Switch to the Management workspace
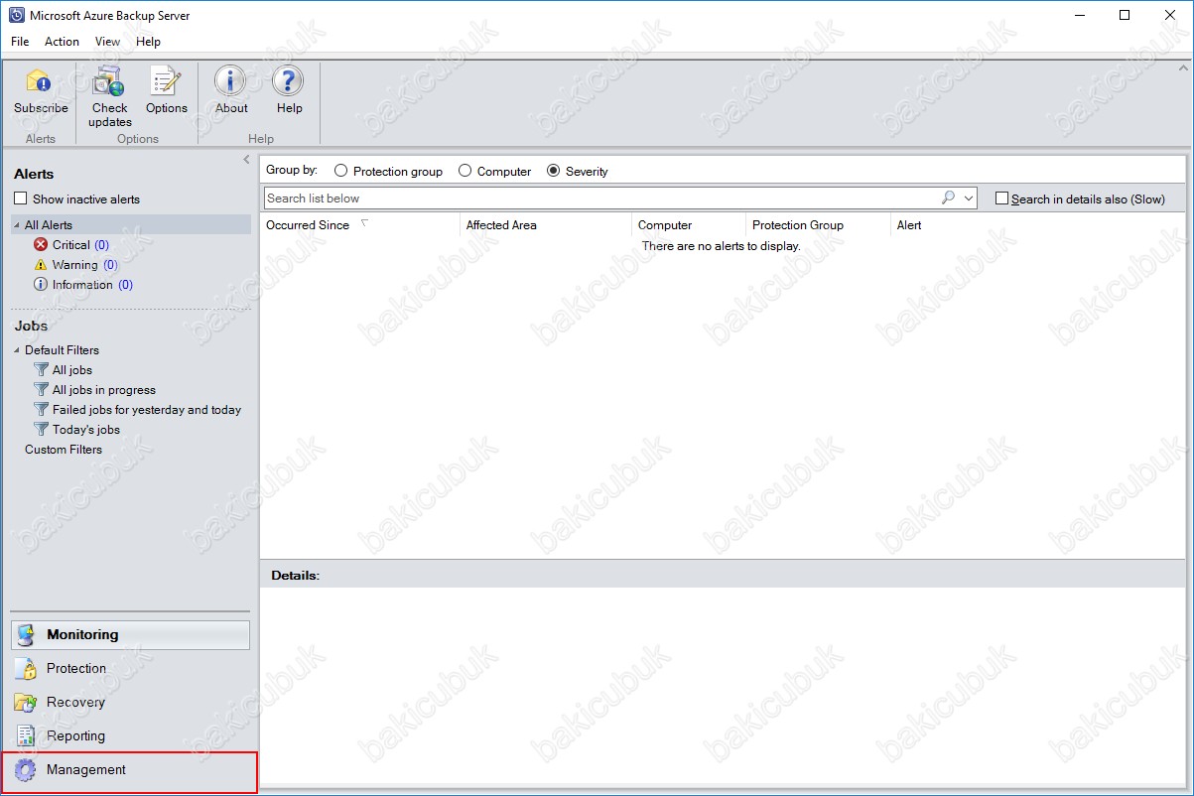The image size is (1194, 796). (x=130, y=770)
